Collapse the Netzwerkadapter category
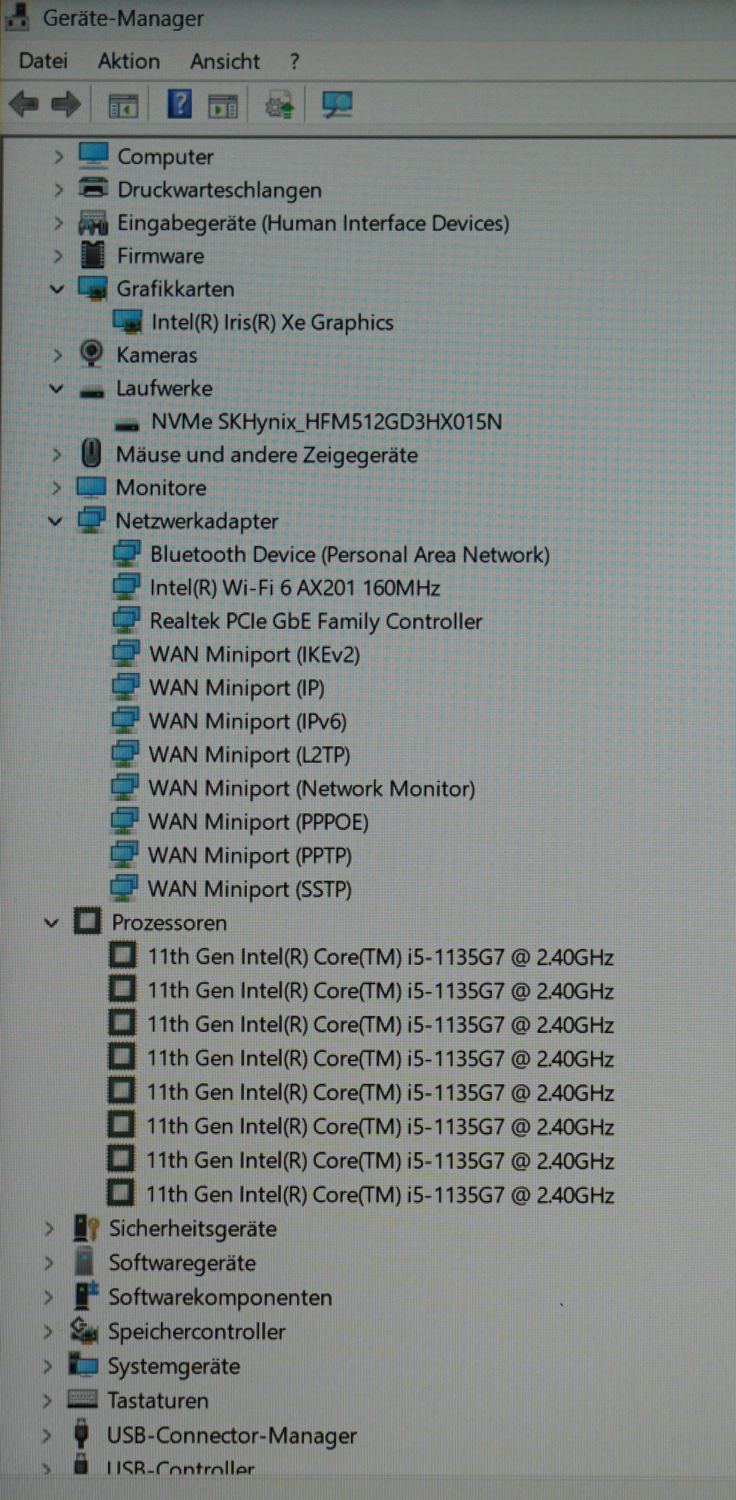The image size is (736, 1500). click(55, 521)
